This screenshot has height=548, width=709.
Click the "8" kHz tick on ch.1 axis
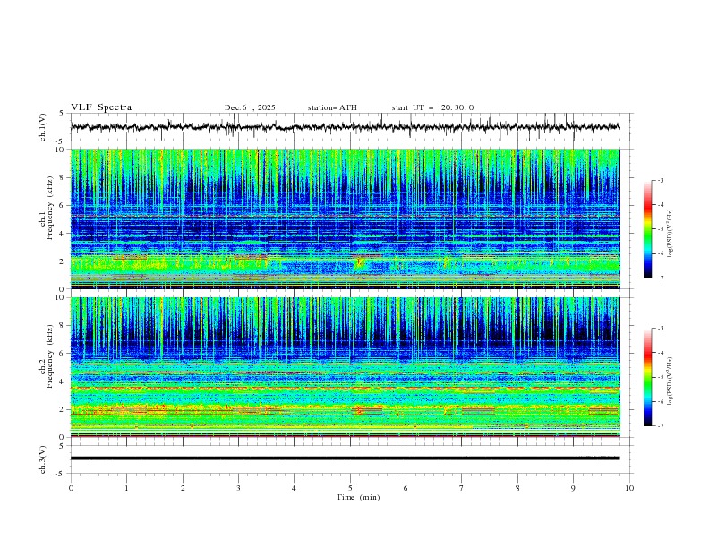63,177
